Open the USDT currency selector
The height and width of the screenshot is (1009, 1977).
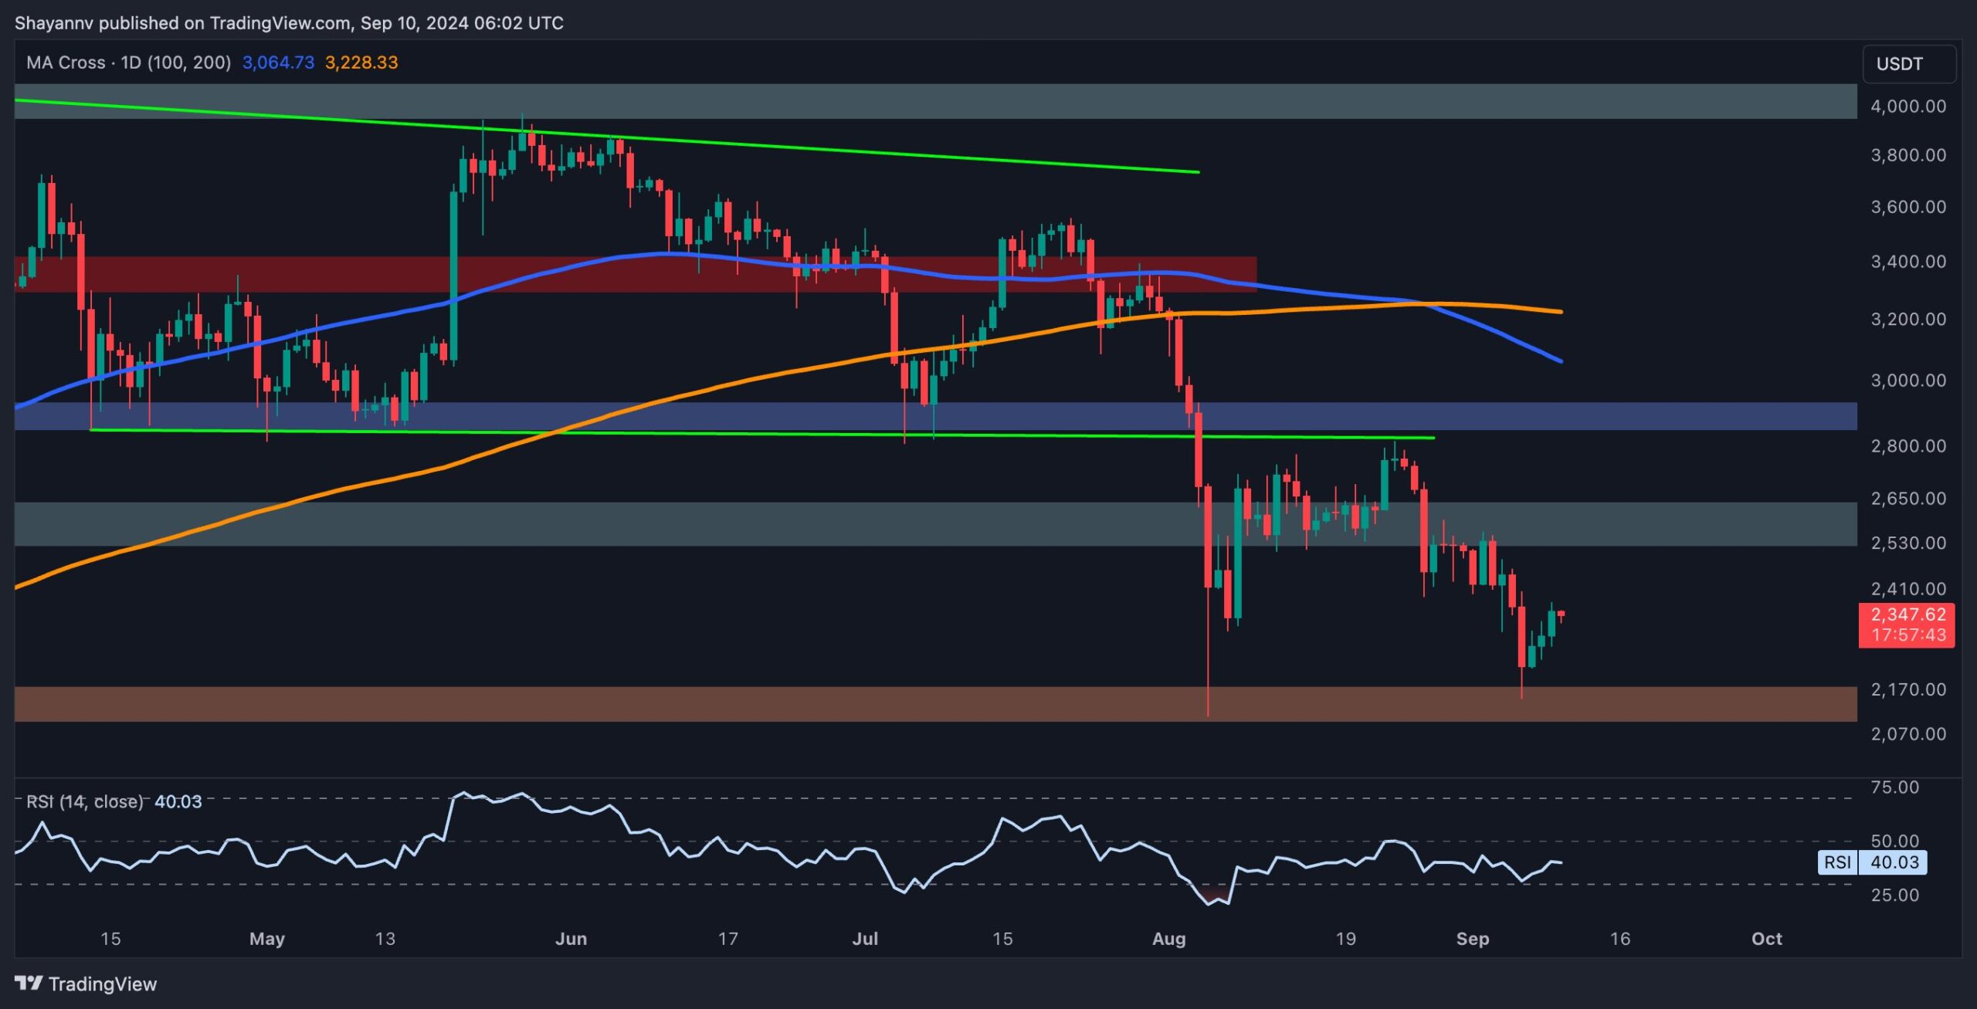[x=1908, y=64]
